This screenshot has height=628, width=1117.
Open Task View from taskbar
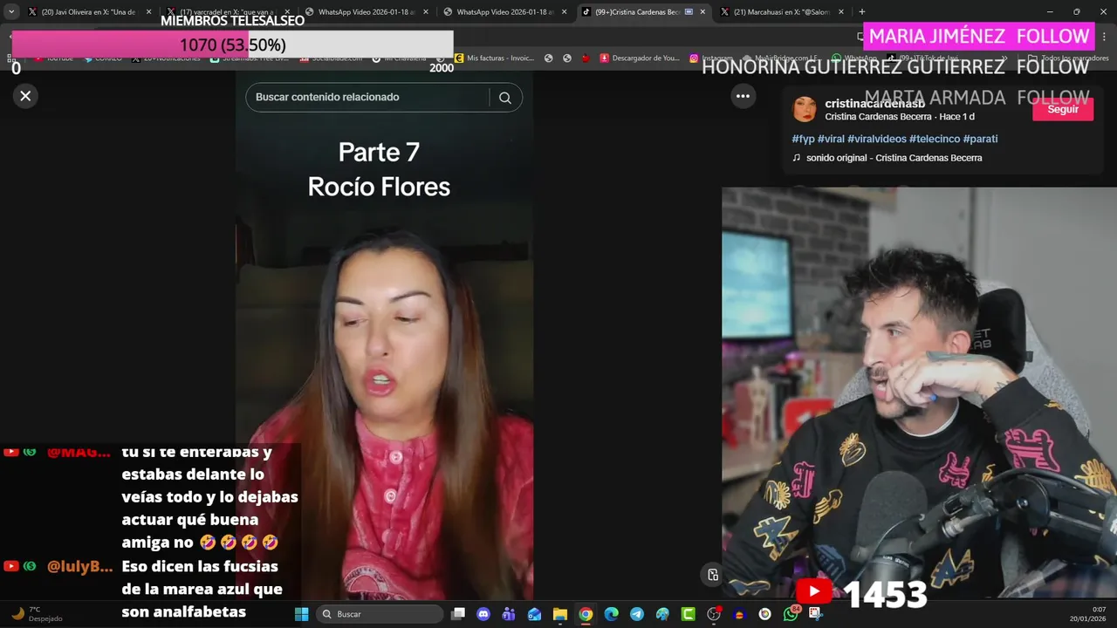pyautogui.click(x=458, y=614)
